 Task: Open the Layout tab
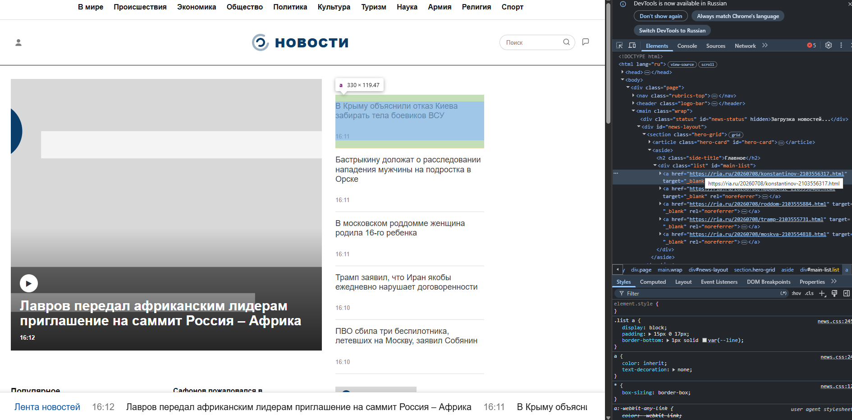point(683,282)
